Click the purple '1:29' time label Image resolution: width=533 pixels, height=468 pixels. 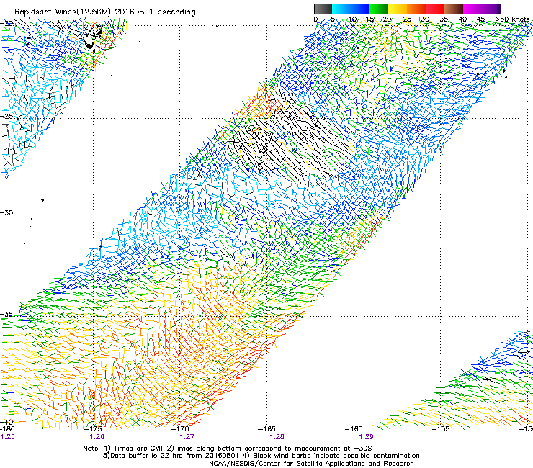pyautogui.click(x=366, y=437)
